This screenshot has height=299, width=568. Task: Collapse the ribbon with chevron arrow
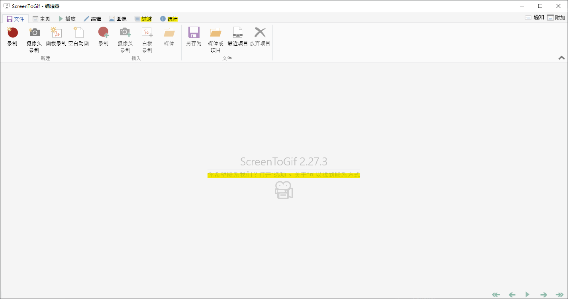click(x=562, y=58)
